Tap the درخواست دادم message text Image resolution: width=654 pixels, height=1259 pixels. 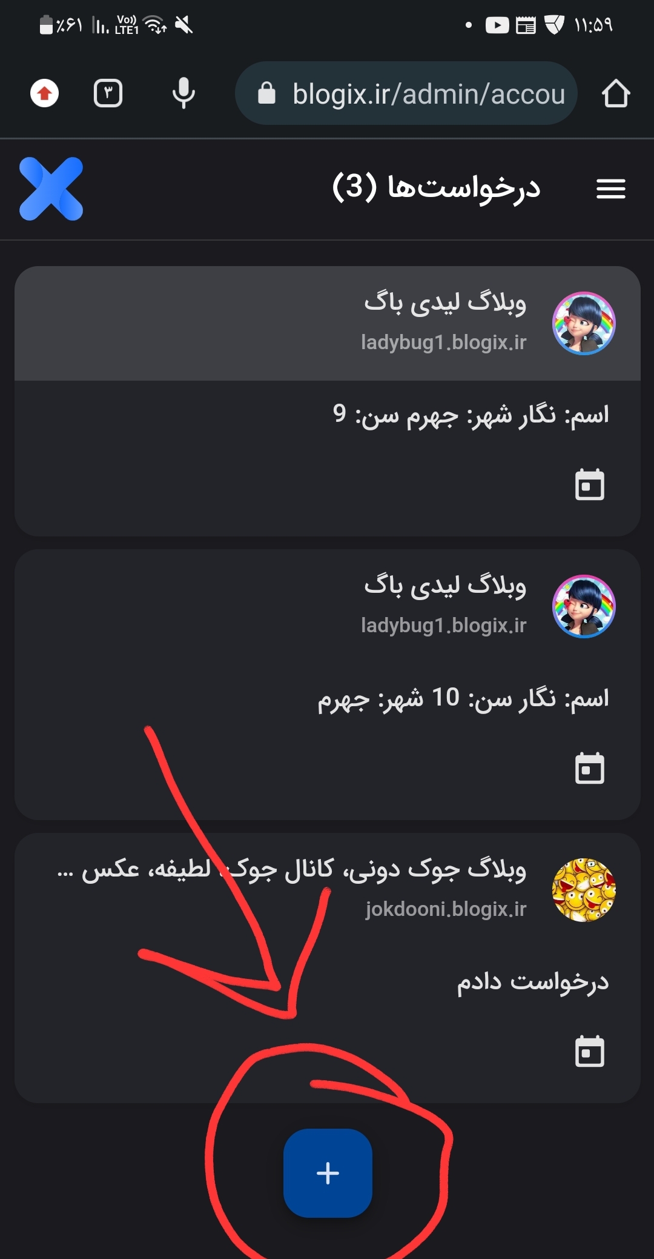533,982
